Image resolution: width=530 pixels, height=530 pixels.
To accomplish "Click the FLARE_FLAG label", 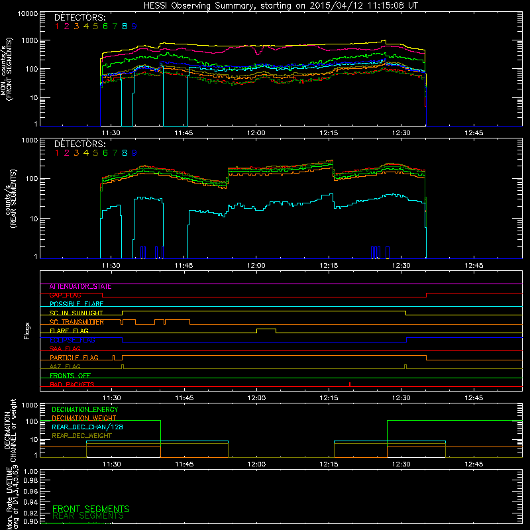I will tap(69, 331).
